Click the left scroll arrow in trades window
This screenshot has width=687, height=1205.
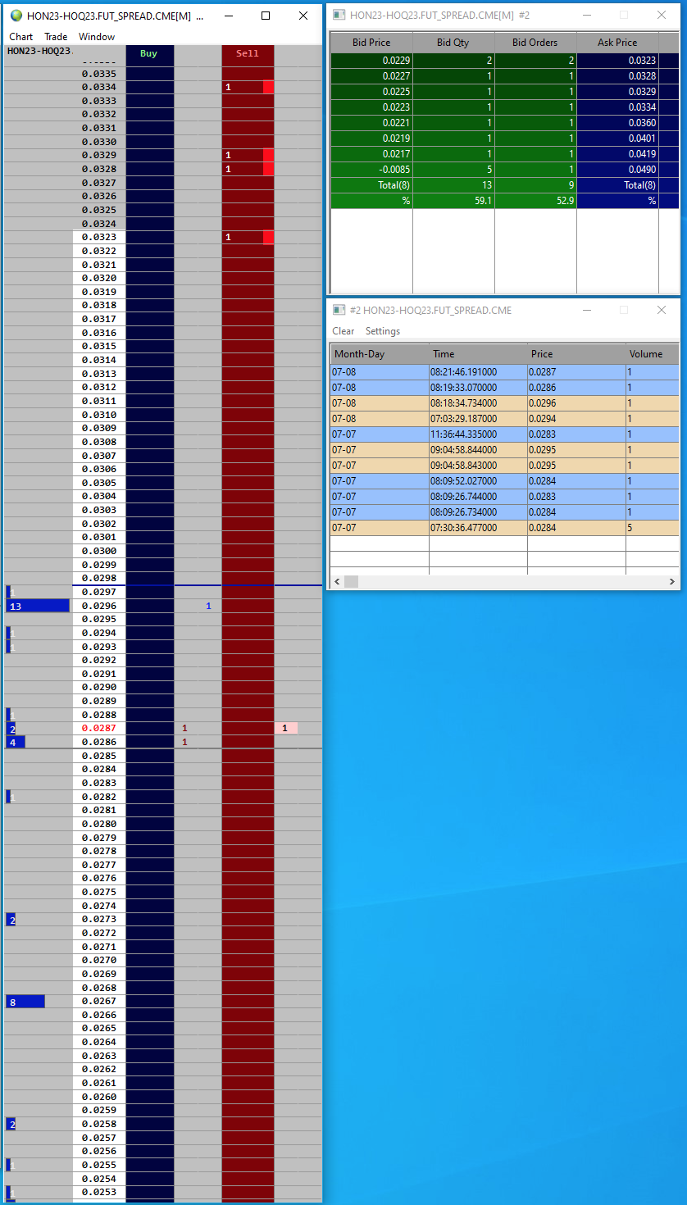(x=336, y=581)
